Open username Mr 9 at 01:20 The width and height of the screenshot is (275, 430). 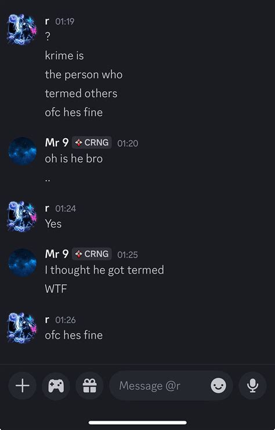click(57, 142)
